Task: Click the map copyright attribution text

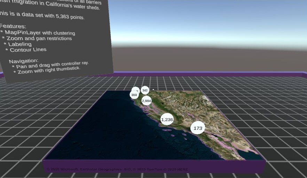Action: [x=117, y=169]
